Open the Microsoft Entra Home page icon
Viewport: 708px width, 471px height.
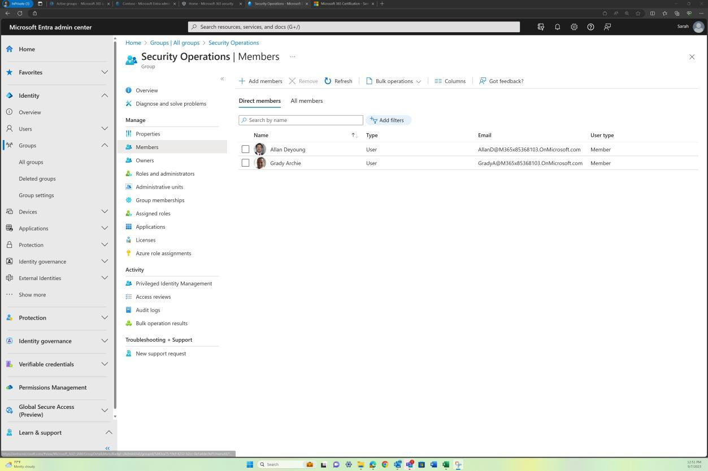tap(9, 49)
